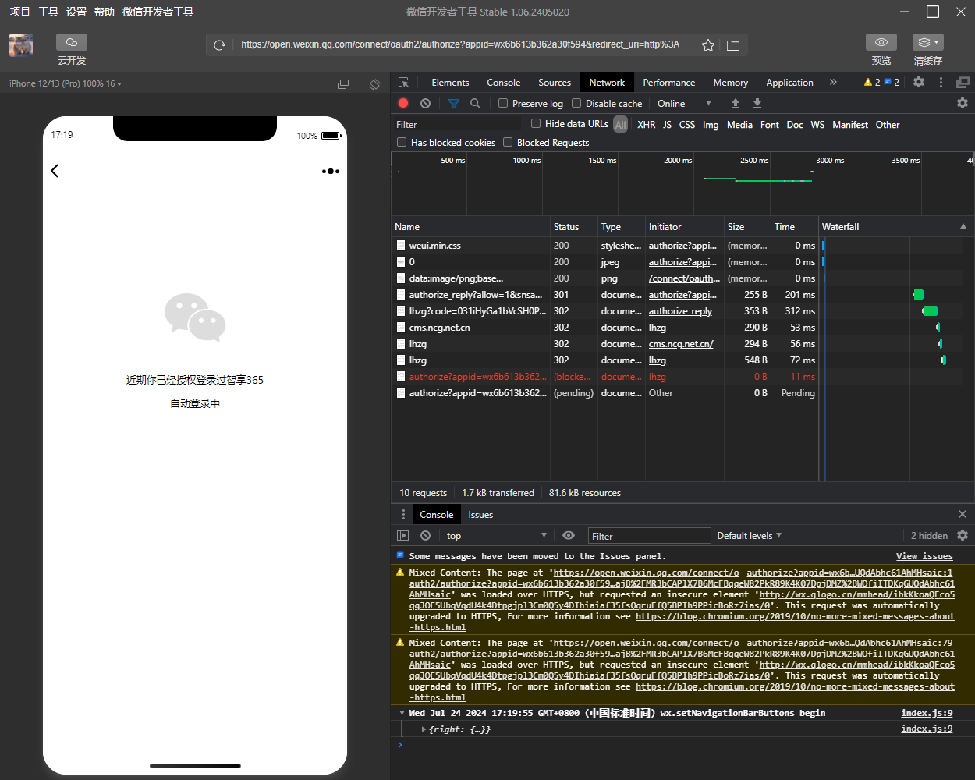Screen dimensions: 975x780
Task: Open the folder icon beside the address bar
Action: pyautogui.click(x=733, y=45)
